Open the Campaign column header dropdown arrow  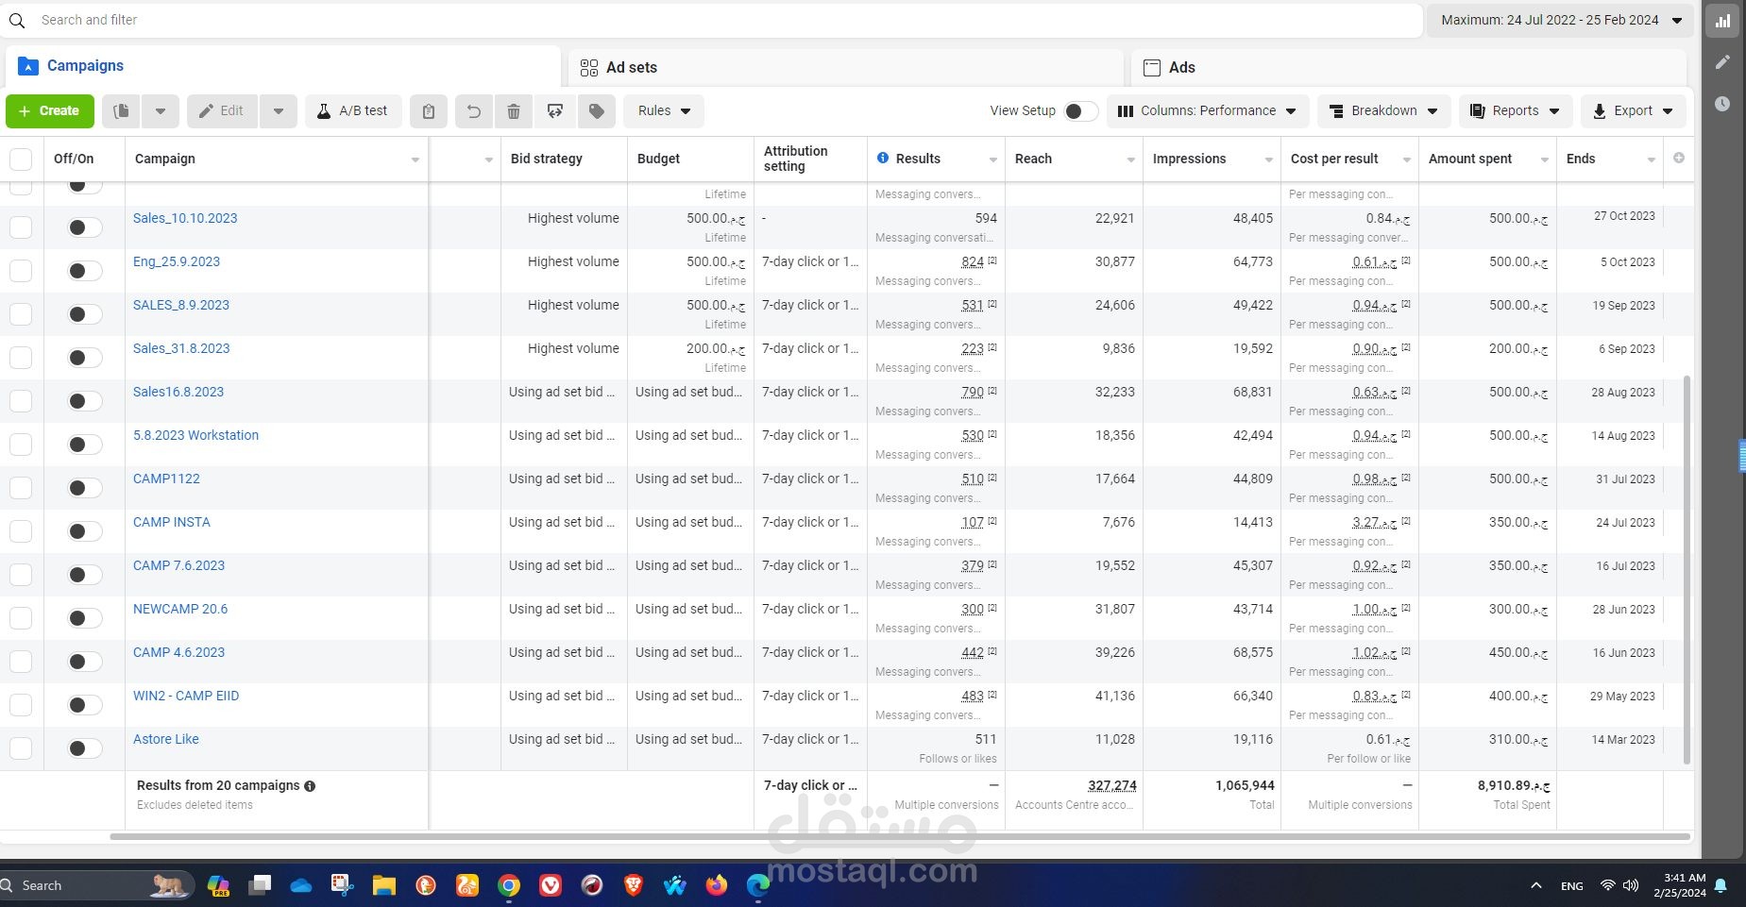click(x=415, y=160)
